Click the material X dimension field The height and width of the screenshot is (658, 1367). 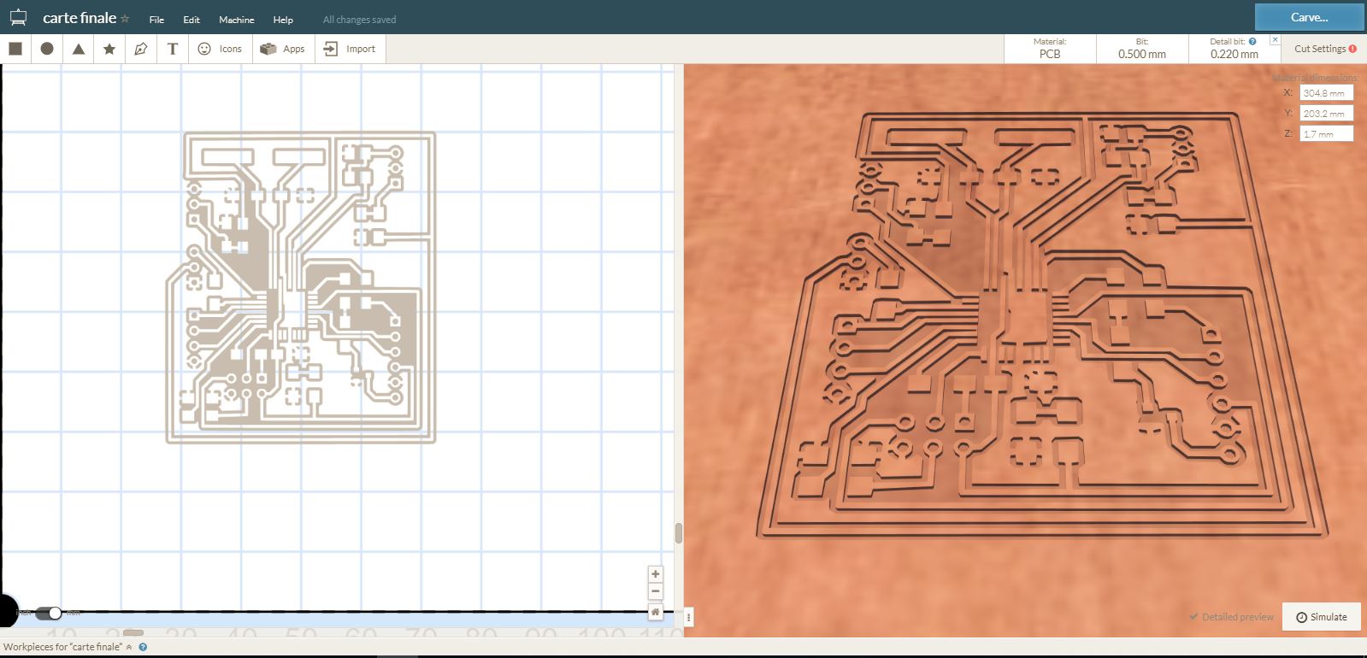coord(1326,92)
